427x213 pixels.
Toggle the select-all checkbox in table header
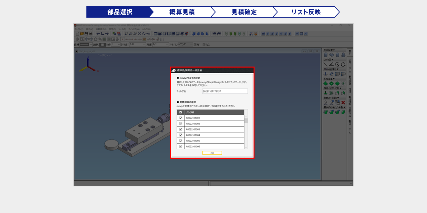tap(181, 112)
